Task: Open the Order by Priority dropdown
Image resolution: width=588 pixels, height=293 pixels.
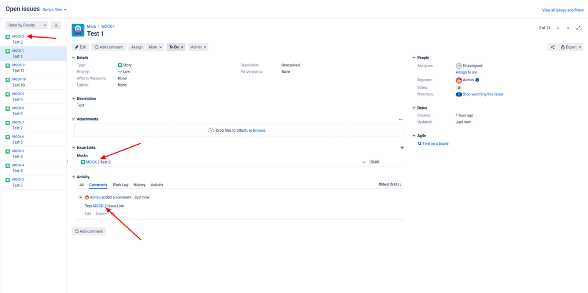Action: click(28, 25)
